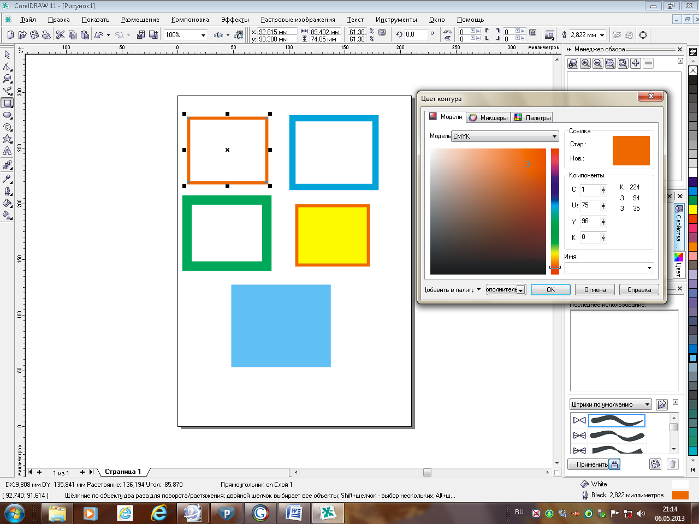
Task: Open the Текст menu
Action: (x=355, y=20)
